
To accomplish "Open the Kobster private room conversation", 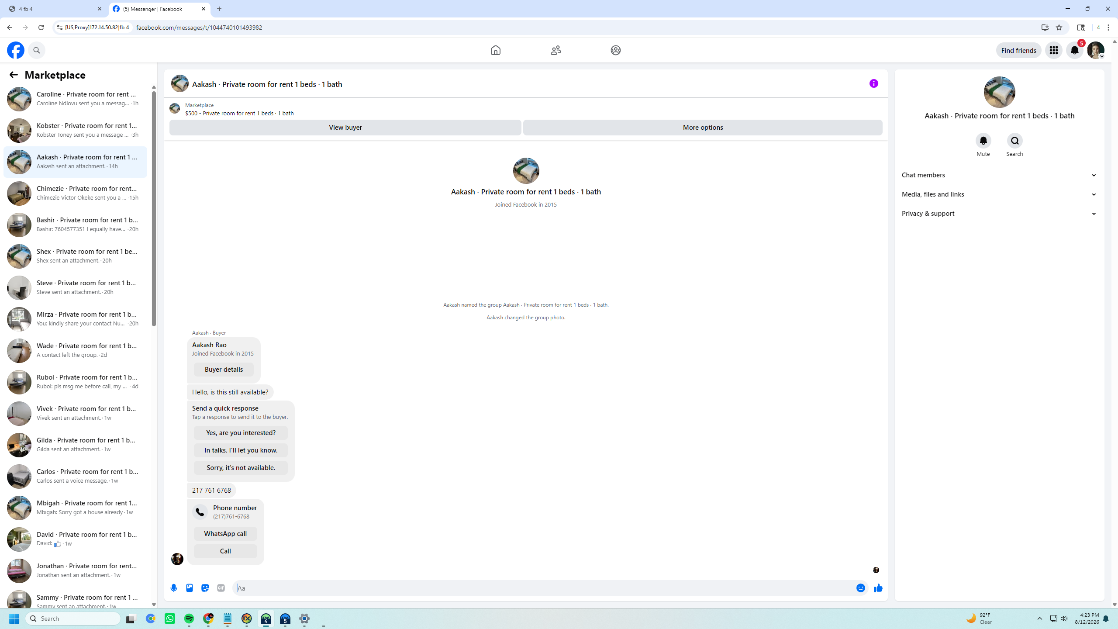I will (x=75, y=130).
